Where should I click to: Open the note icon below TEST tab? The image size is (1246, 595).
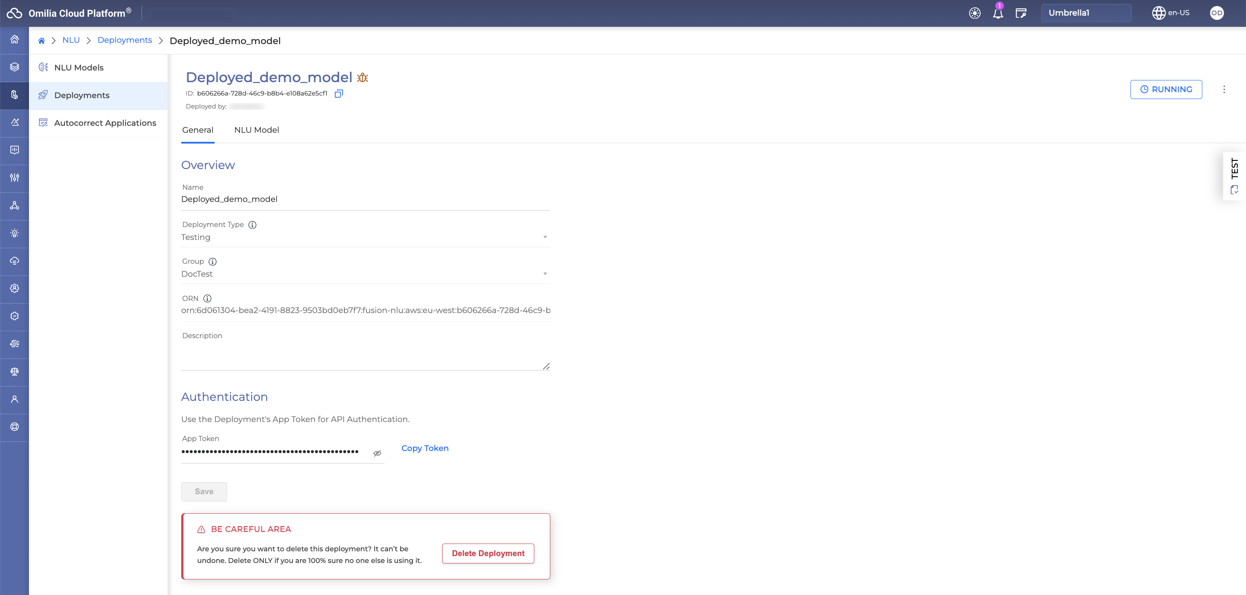click(x=1234, y=189)
